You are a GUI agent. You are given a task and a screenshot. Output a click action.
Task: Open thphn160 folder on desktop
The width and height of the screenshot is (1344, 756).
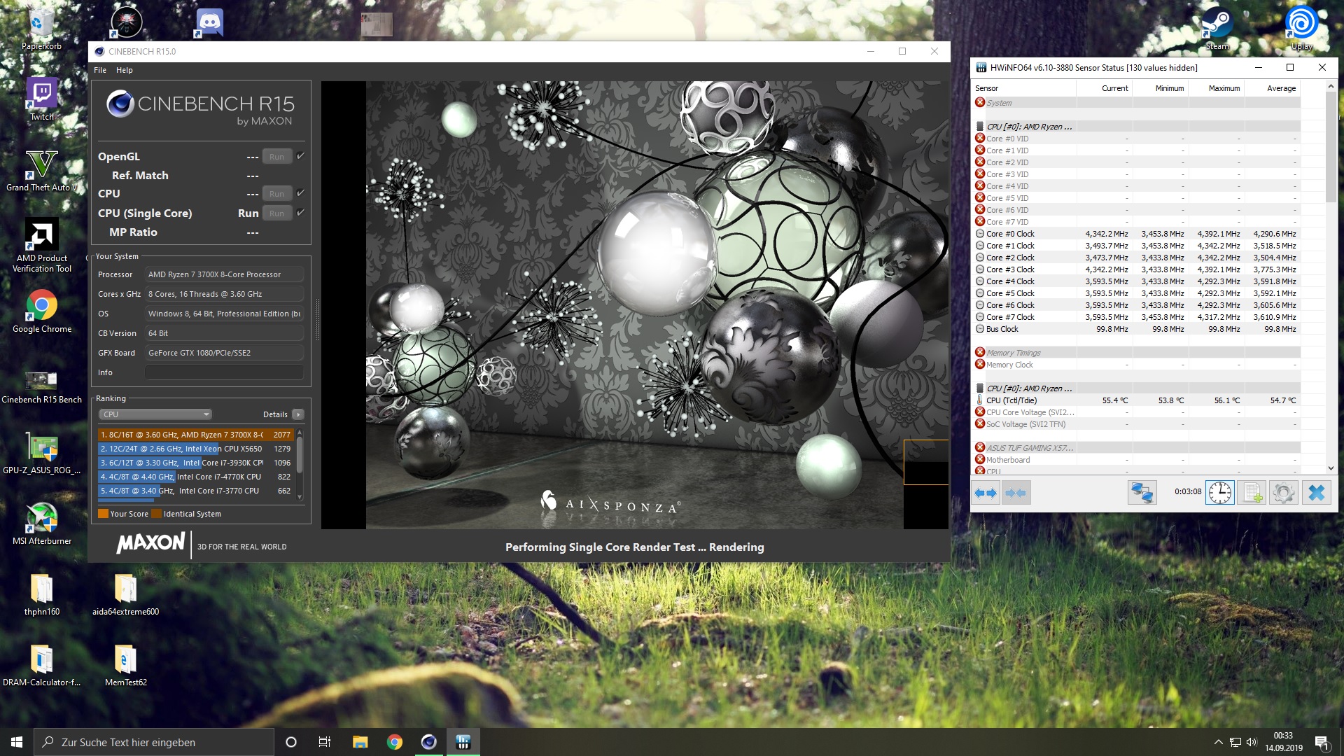41,595
